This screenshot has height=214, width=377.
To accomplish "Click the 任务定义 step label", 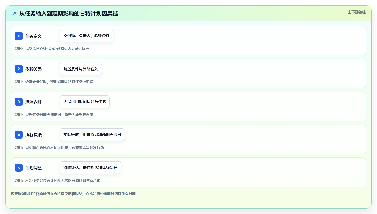I will [x=34, y=36].
